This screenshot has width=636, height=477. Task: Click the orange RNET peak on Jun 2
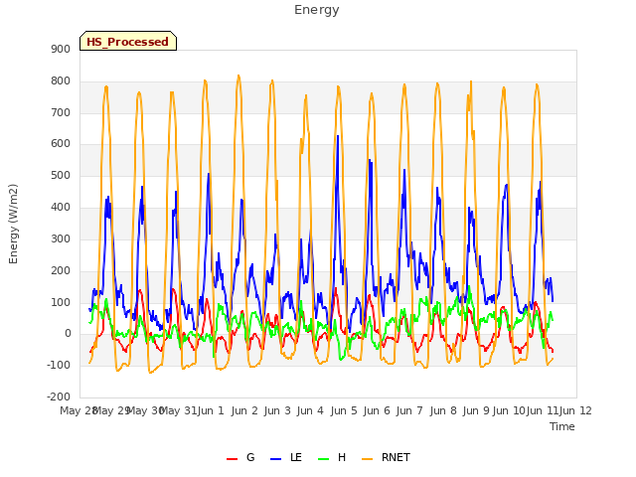tap(238, 76)
